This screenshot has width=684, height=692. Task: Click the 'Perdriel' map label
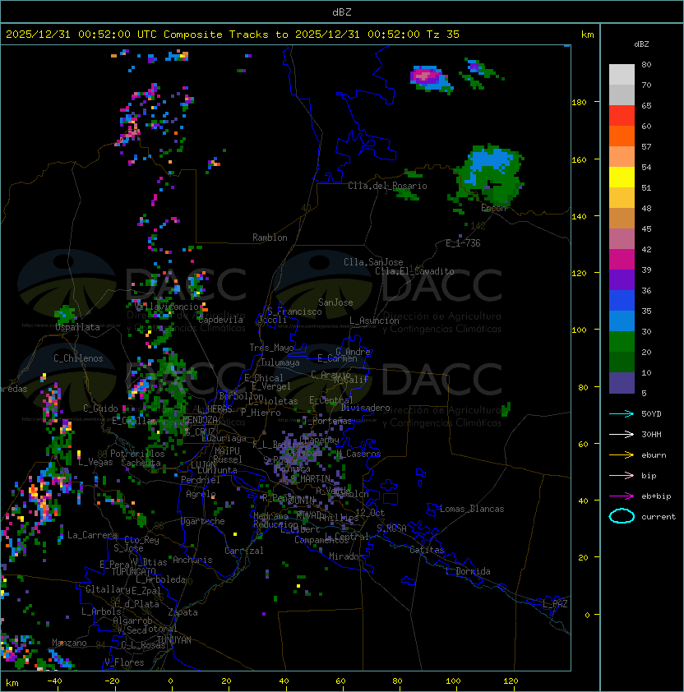201,480
